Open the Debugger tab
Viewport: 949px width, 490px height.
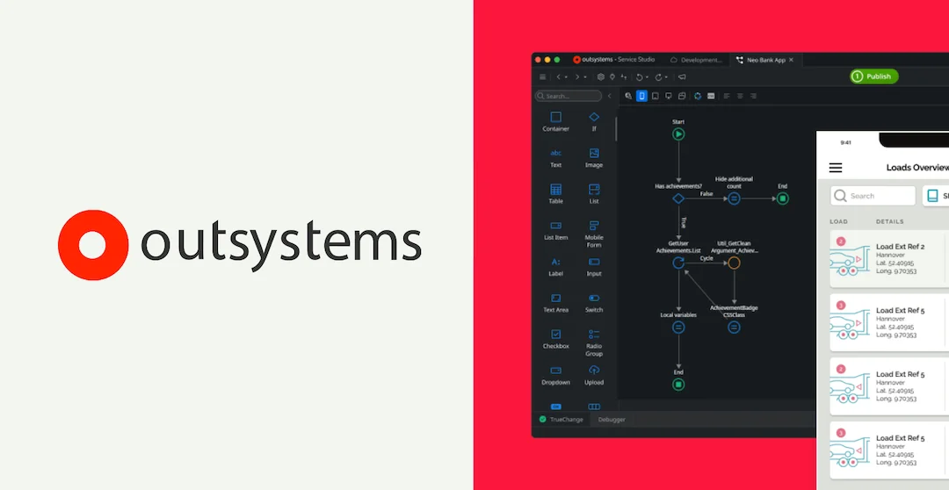point(612,419)
